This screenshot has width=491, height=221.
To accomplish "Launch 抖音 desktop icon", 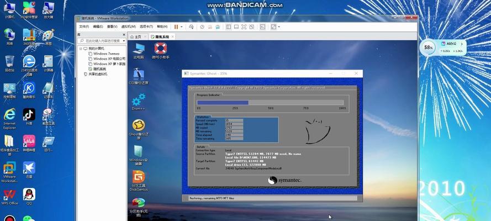I will [x=29, y=117].
